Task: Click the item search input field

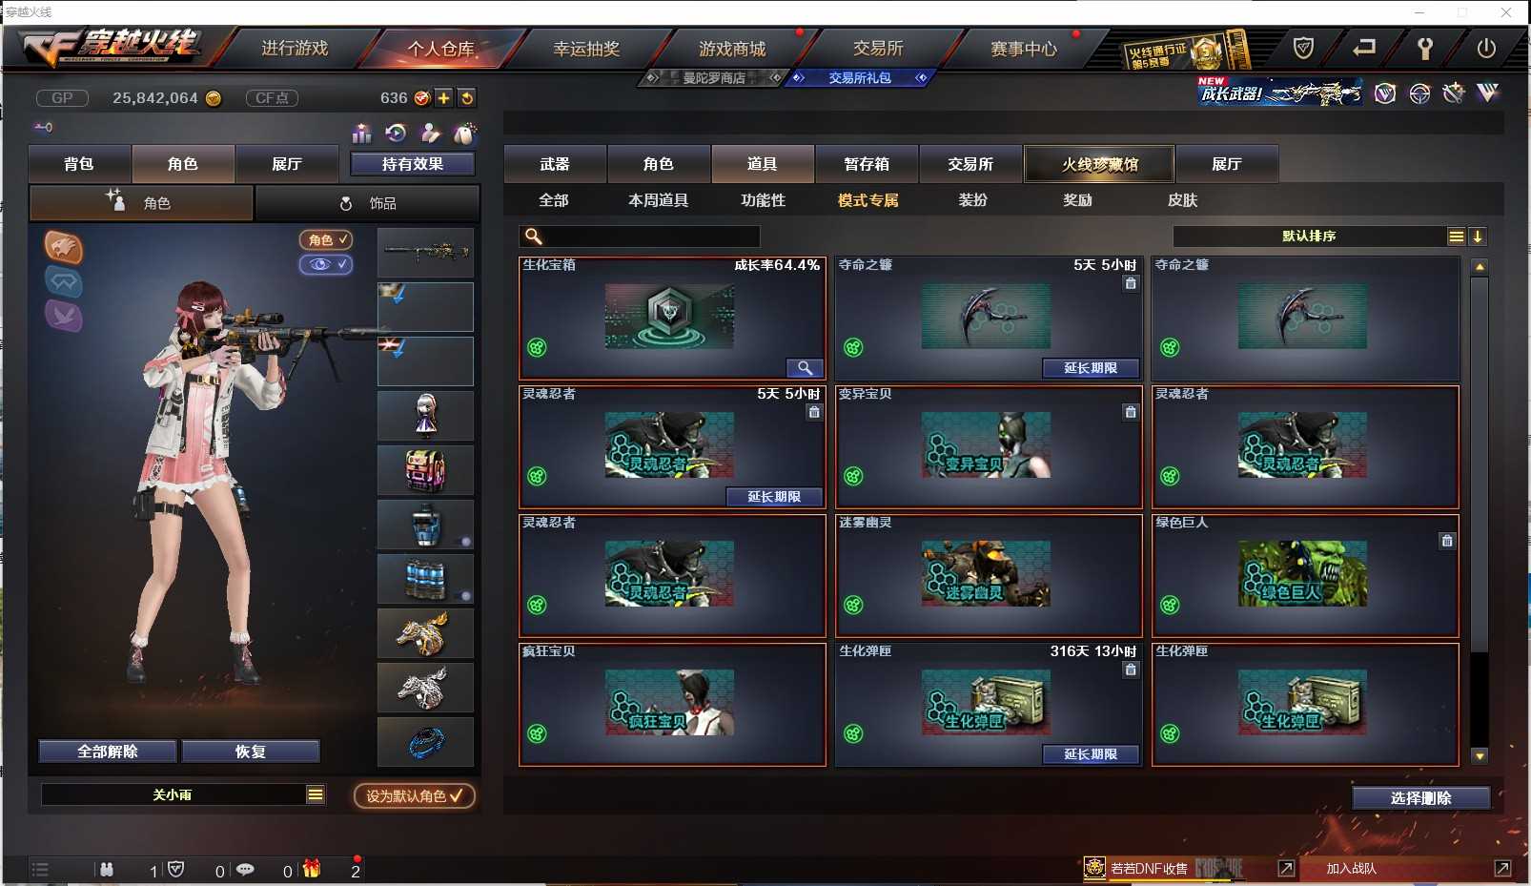Action: tap(640, 237)
